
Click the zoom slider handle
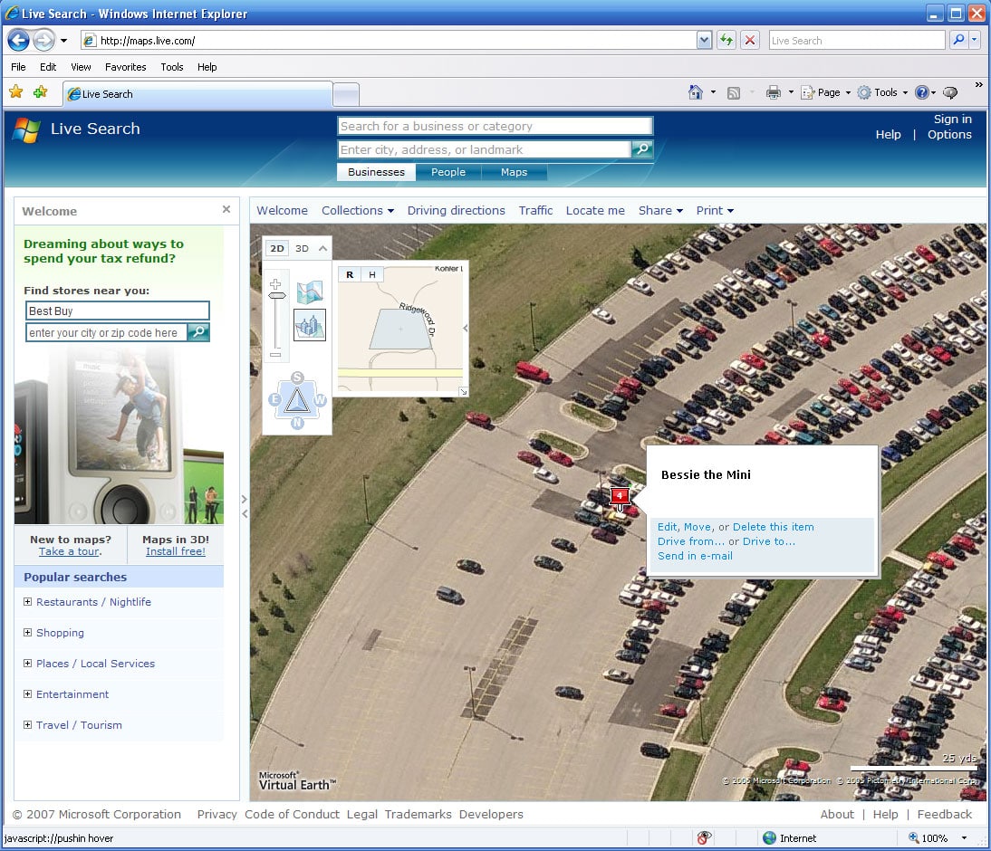click(x=276, y=295)
